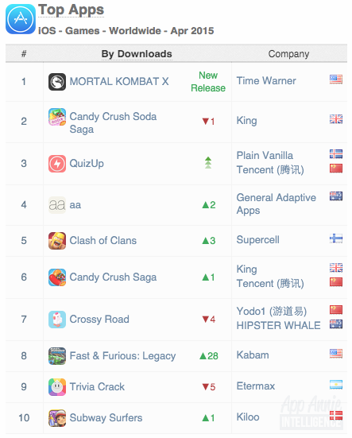Click the red QuizUp app icon
Viewport: 352px width, 438px height.
[x=57, y=164]
